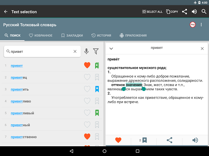
Task: Open search via top bar magnifier
Action: 204,12
